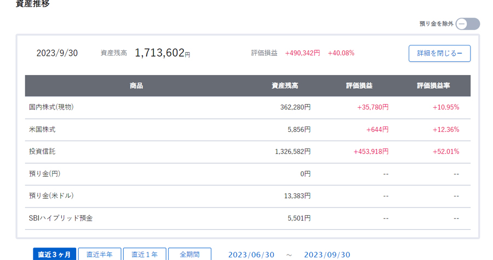Image resolution: width=493 pixels, height=260 pixels.
Task: Collapse details with 詳細を閉じる button
Action: [439, 54]
